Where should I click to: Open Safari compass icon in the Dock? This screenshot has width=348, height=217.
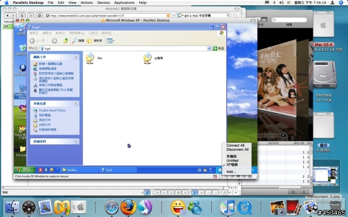[x=111, y=207]
